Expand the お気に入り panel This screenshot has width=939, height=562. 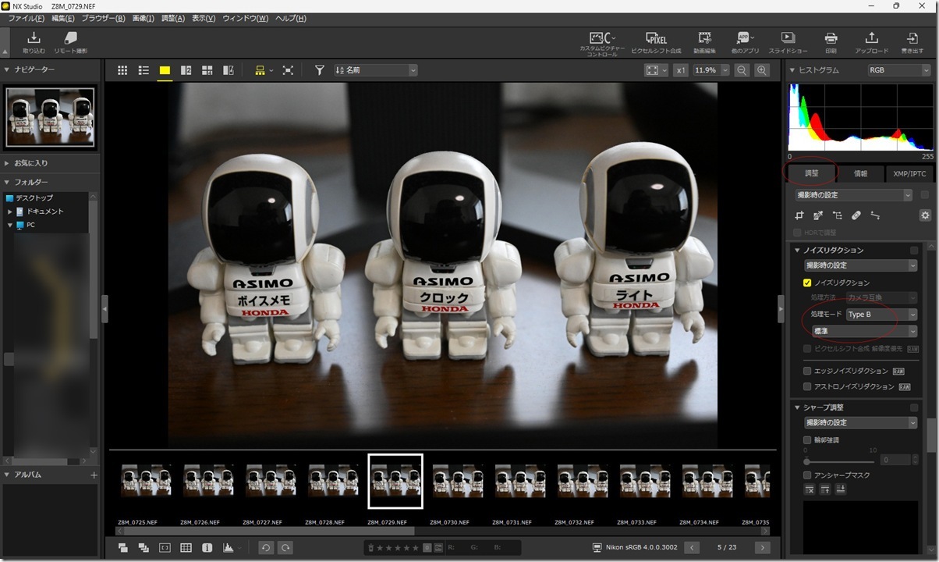click(7, 163)
